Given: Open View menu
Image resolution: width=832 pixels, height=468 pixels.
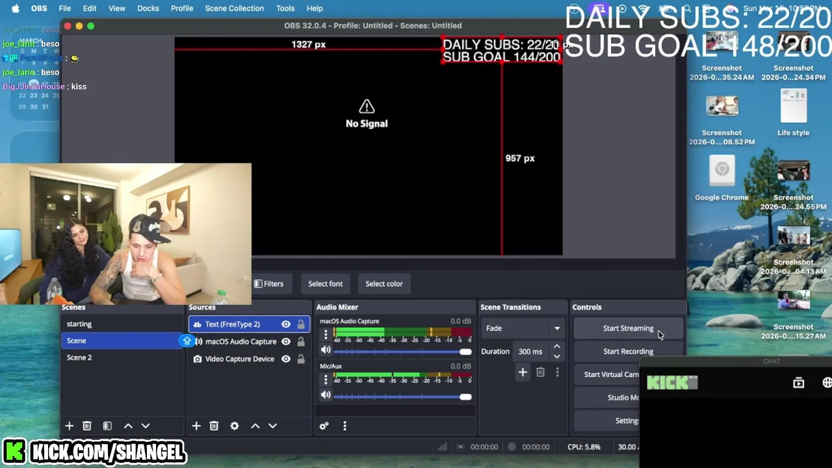Looking at the screenshot, I should click(117, 8).
